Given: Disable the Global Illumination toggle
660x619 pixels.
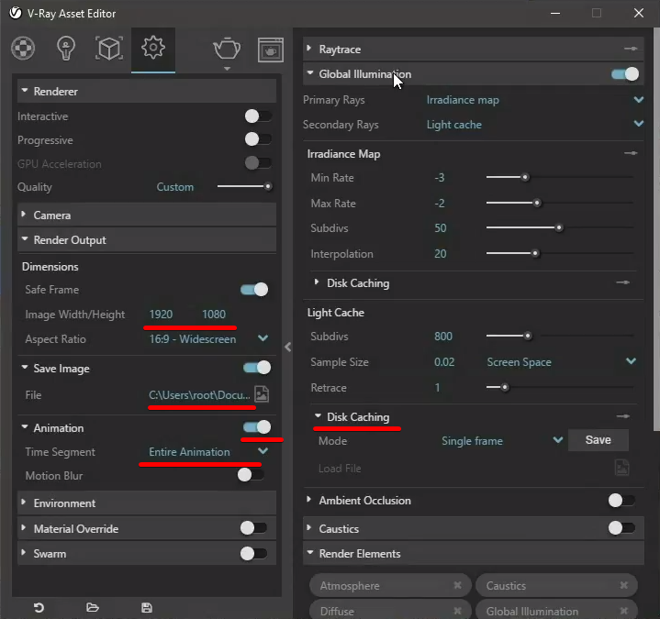Looking at the screenshot, I should click(x=624, y=74).
